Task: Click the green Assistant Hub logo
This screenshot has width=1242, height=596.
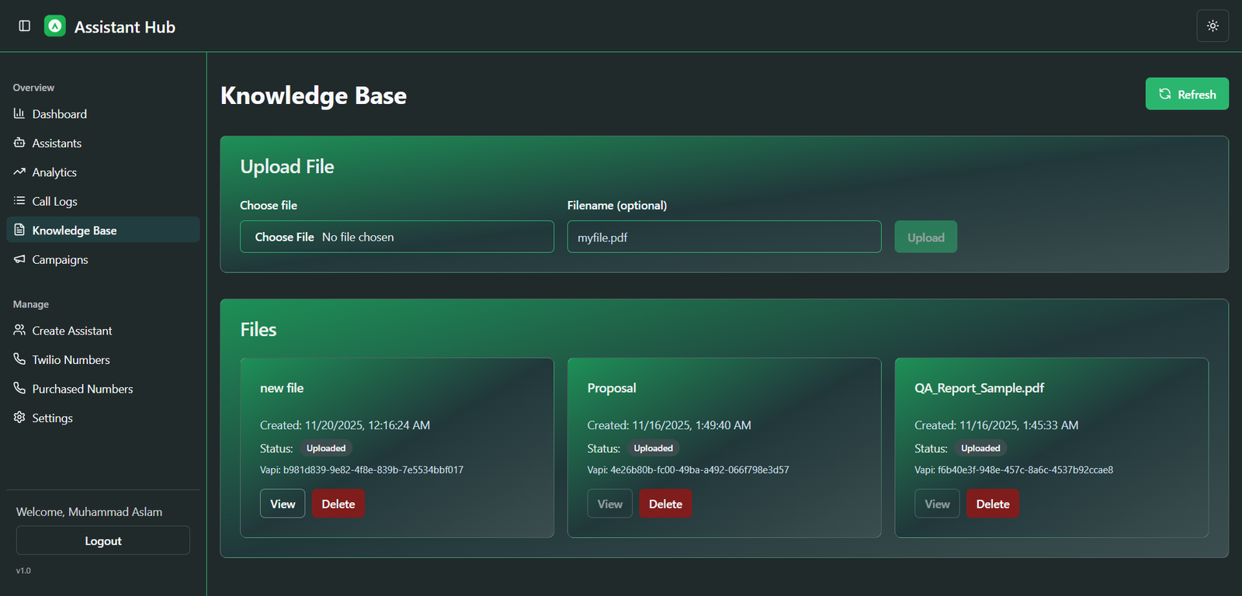Action: pyautogui.click(x=55, y=26)
